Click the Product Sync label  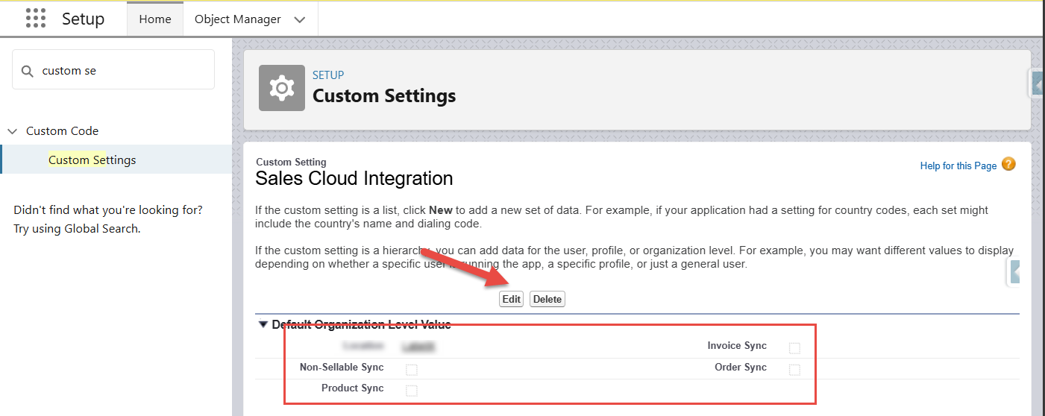tap(353, 388)
